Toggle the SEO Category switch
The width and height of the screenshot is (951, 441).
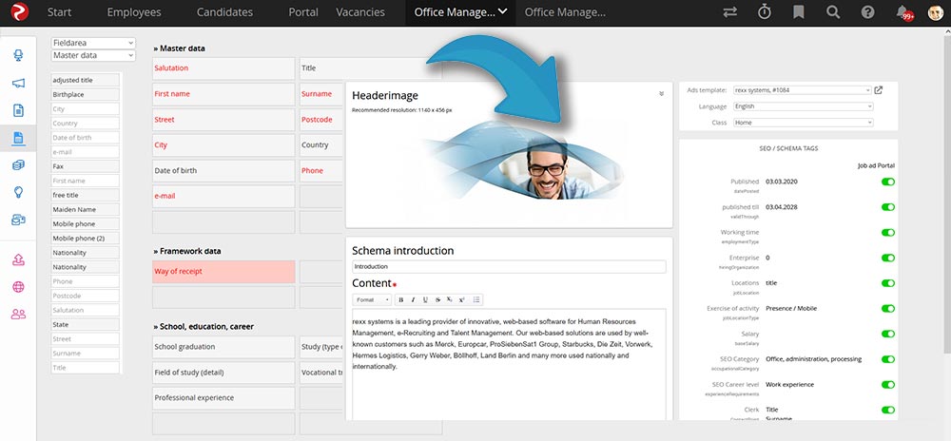(x=888, y=359)
